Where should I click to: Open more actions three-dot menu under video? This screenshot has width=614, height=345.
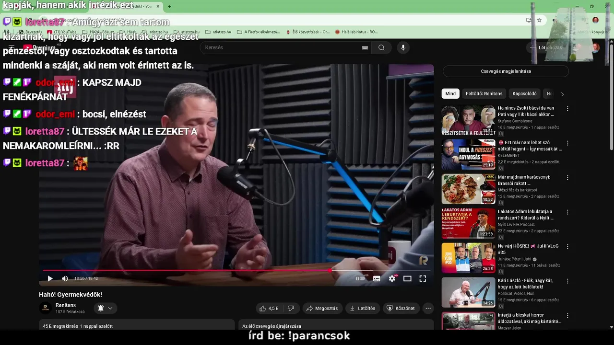coord(428,308)
